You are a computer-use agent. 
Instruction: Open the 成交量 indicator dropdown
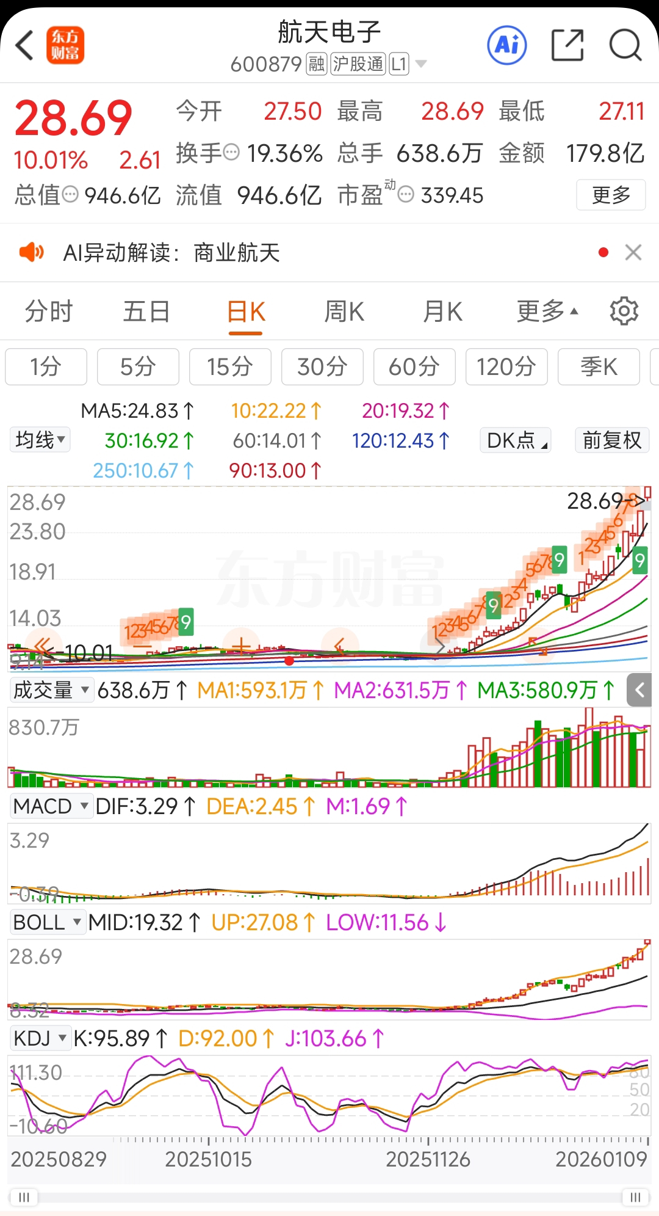pos(51,690)
